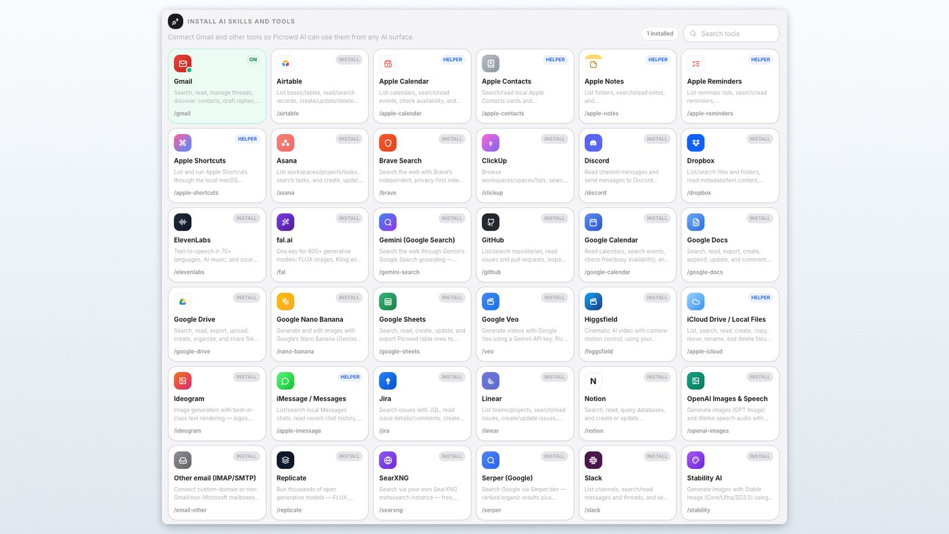
Task: Install the ClickUp tool
Action: click(554, 139)
